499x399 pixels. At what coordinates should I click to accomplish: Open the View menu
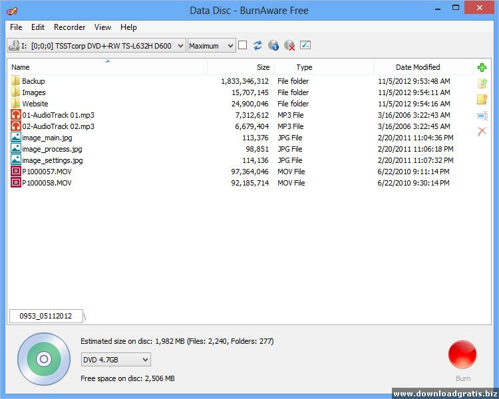tap(102, 27)
